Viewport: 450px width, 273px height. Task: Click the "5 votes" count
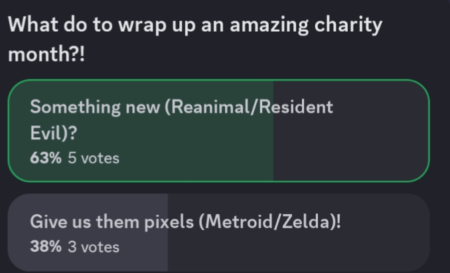click(94, 158)
